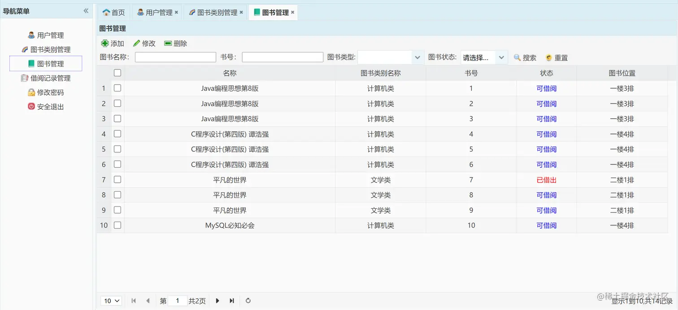
Task: Check the checkbox for row 10
Action: 117,225
